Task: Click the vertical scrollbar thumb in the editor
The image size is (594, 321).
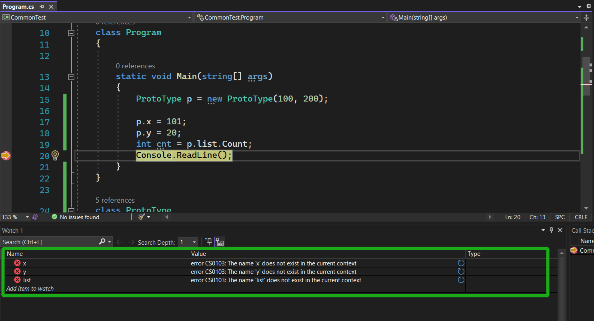Action: pos(586,76)
